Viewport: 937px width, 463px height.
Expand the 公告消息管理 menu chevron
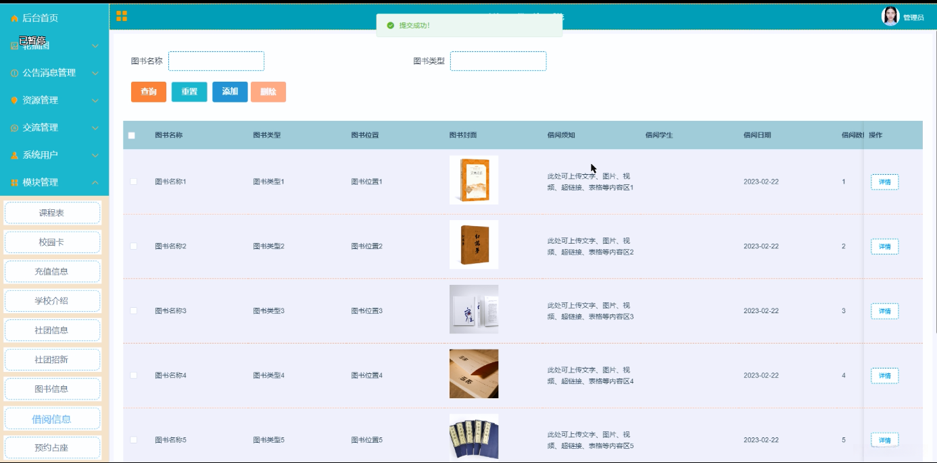pos(95,73)
